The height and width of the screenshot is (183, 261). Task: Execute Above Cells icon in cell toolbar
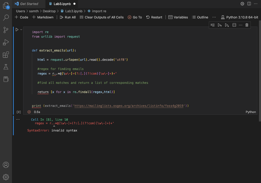tap(220, 25)
